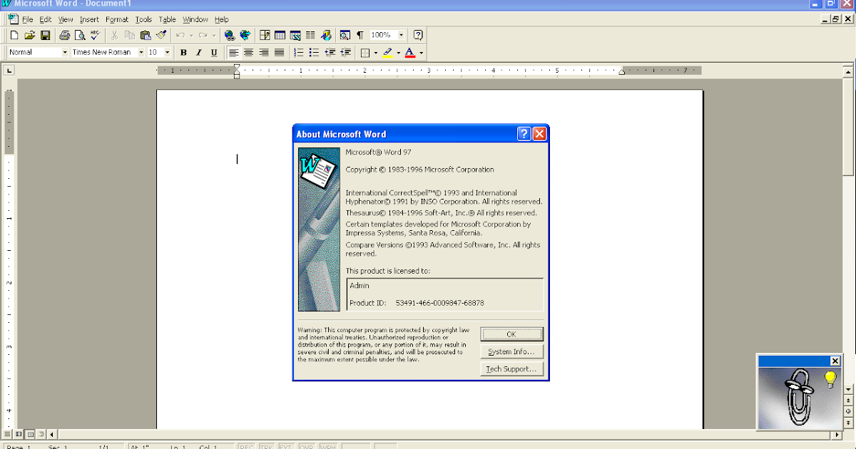Create a new blank document
The image size is (856, 449).
pyautogui.click(x=14, y=35)
